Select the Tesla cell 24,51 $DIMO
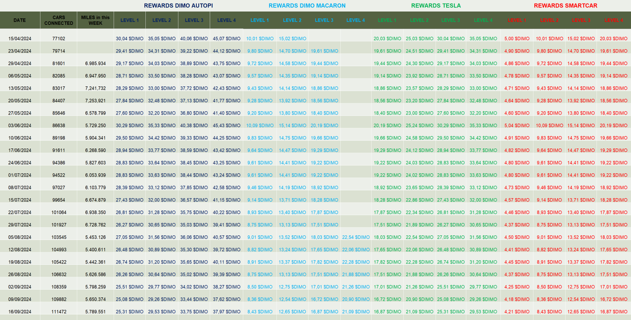Image resolution: width=631 pixels, height=320 pixels. (419, 51)
